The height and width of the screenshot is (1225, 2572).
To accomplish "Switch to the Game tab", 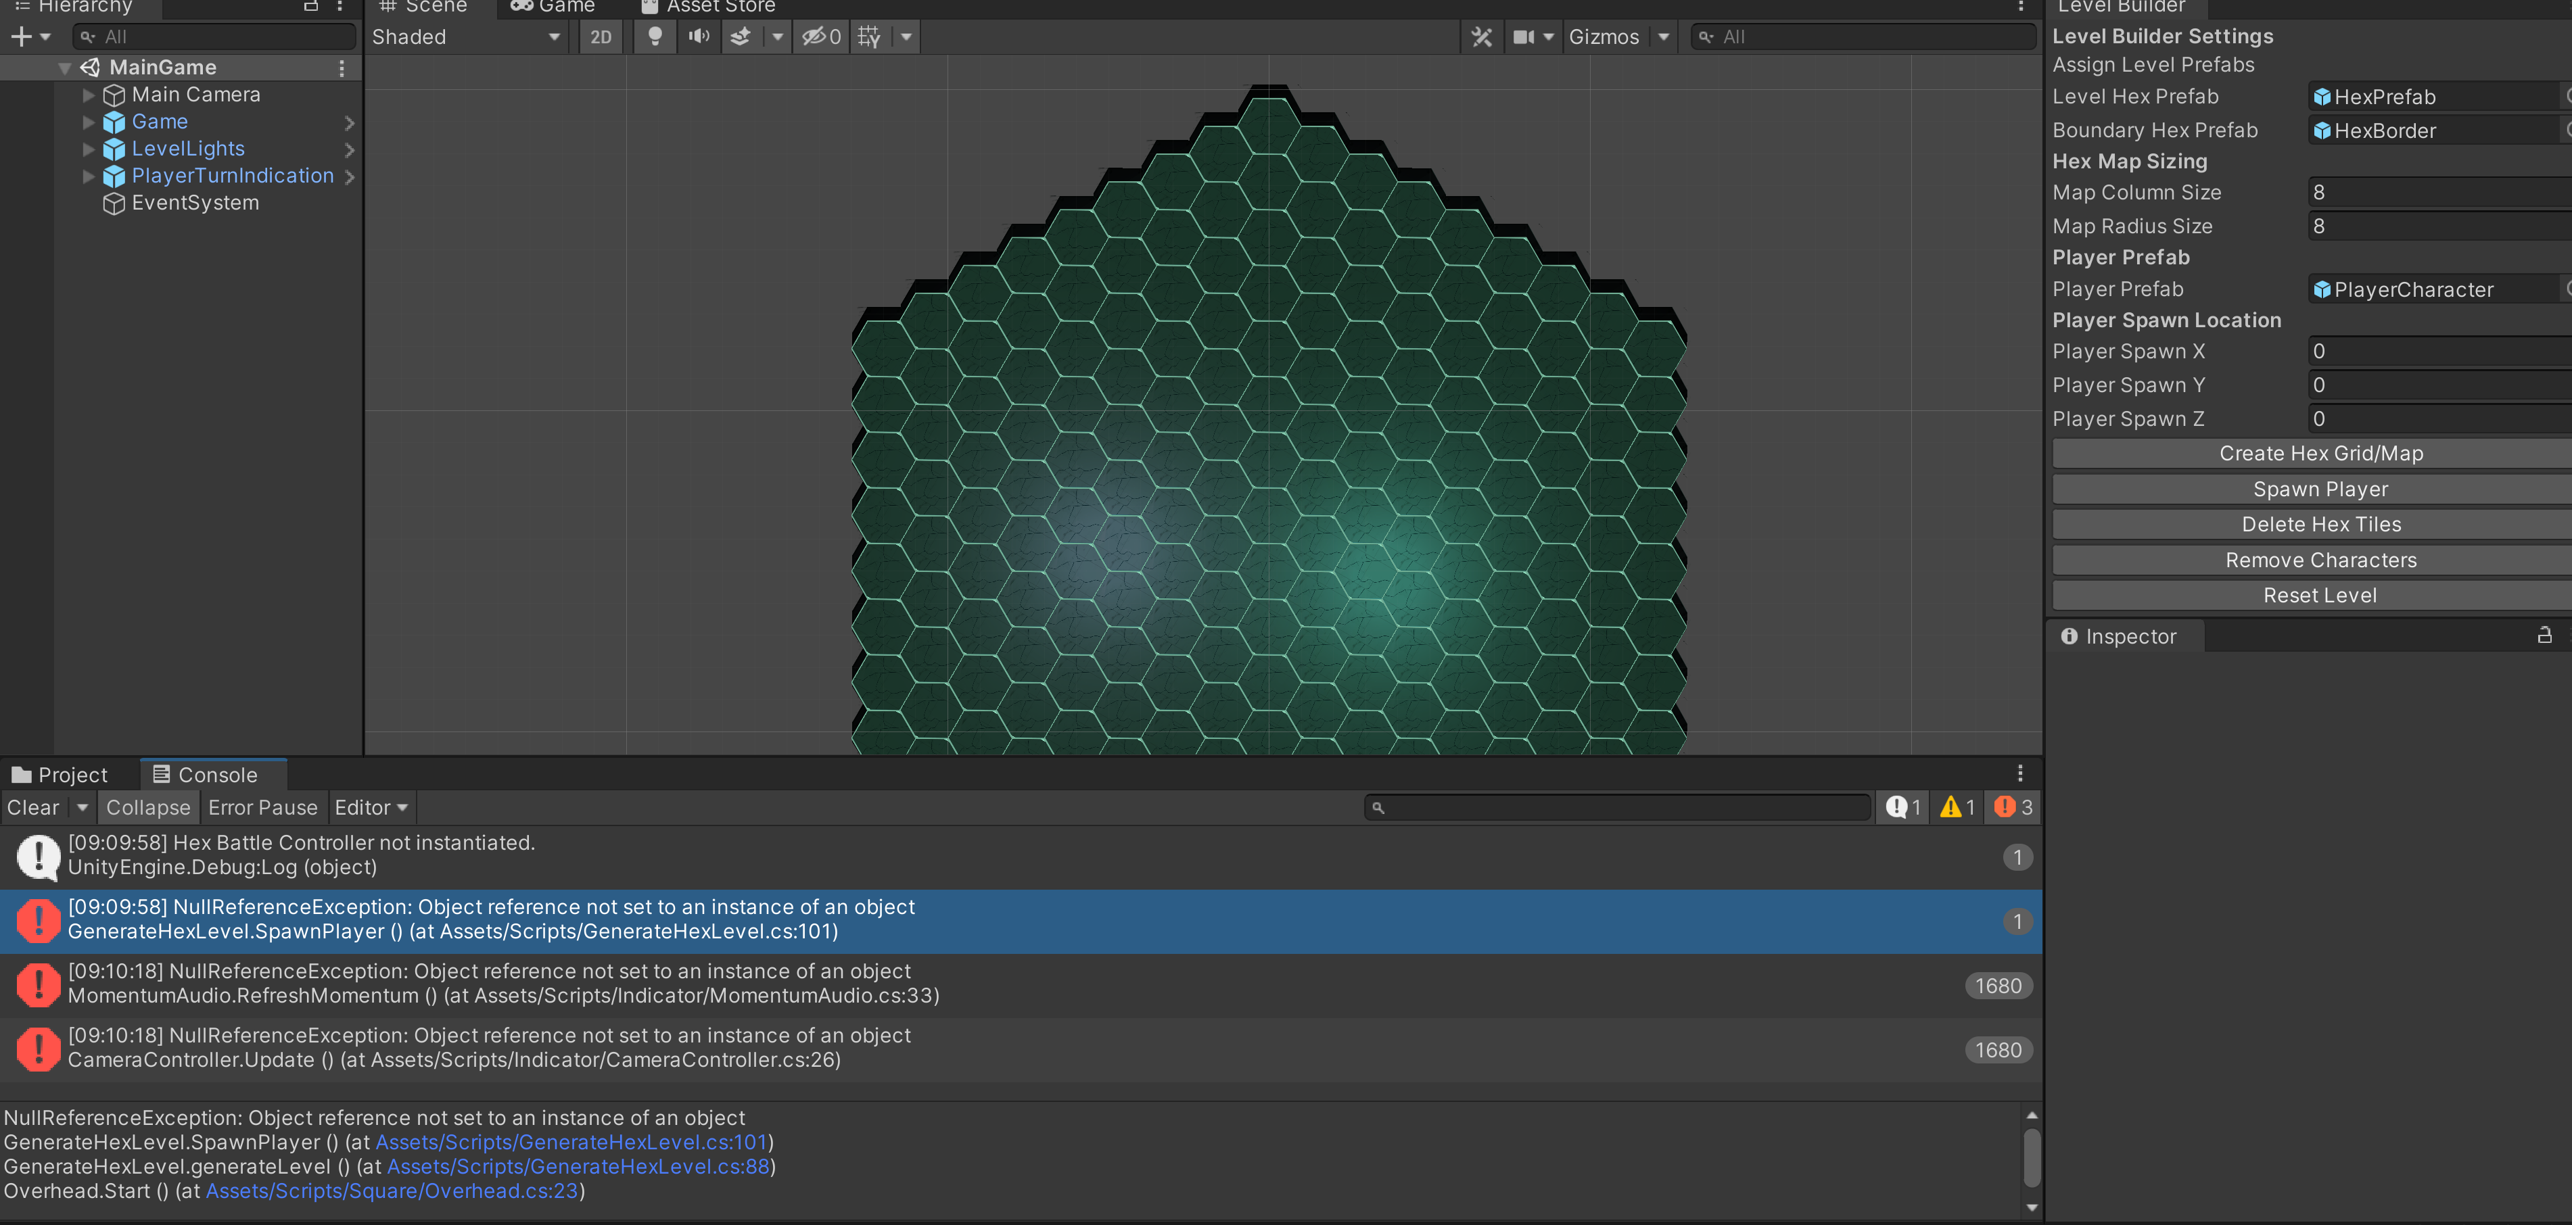I will point(552,7).
